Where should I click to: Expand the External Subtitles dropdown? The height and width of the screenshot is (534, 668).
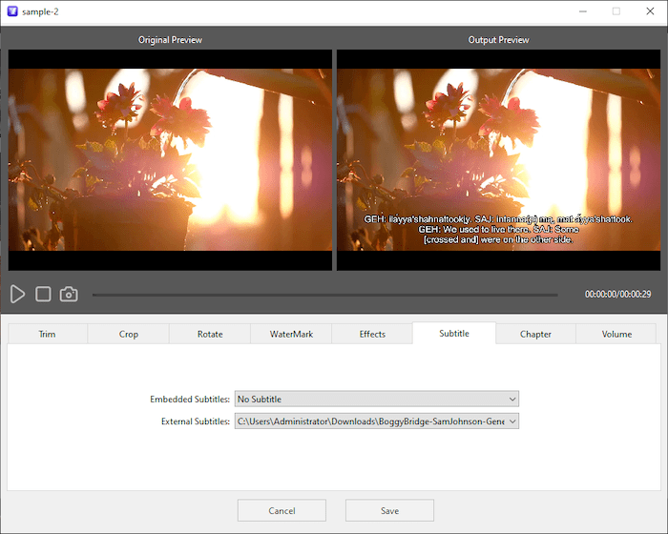(x=376, y=421)
